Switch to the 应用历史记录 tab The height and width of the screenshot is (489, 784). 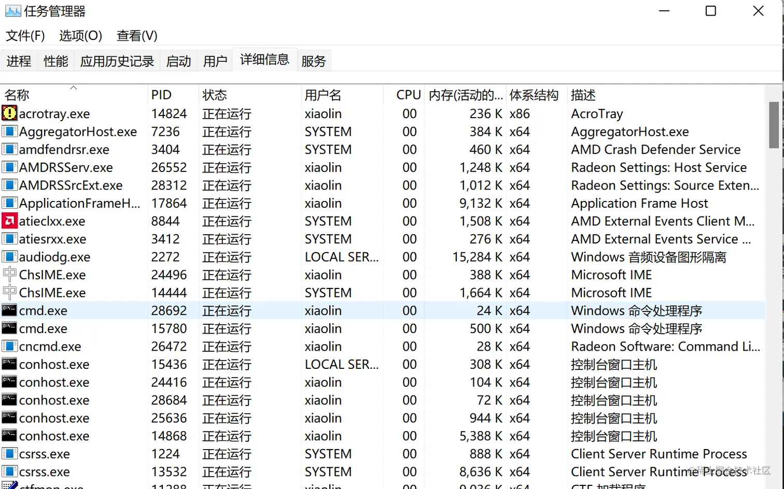pyautogui.click(x=117, y=61)
